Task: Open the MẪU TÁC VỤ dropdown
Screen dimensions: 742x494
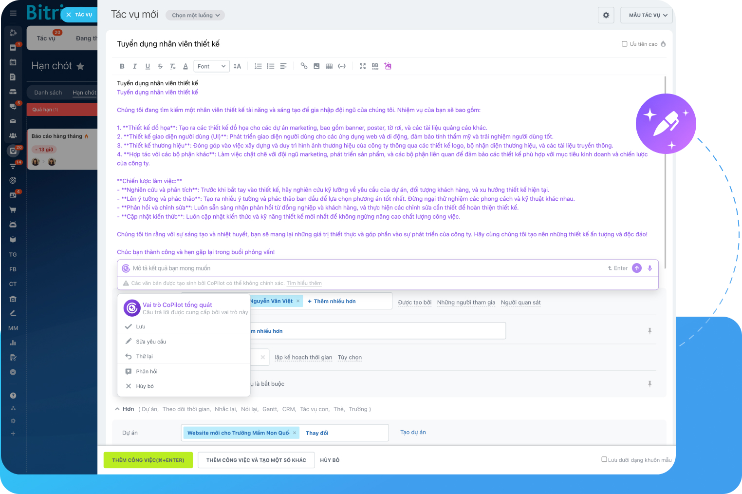Action: (647, 15)
